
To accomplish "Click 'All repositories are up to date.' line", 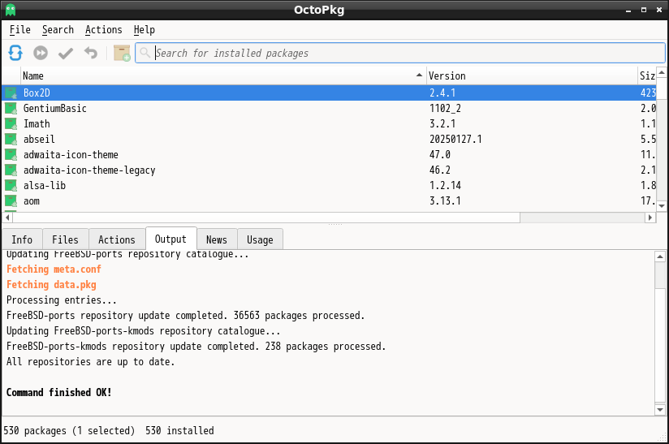I will tap(90, 362).
